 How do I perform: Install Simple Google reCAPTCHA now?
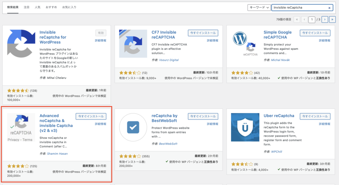315,33
